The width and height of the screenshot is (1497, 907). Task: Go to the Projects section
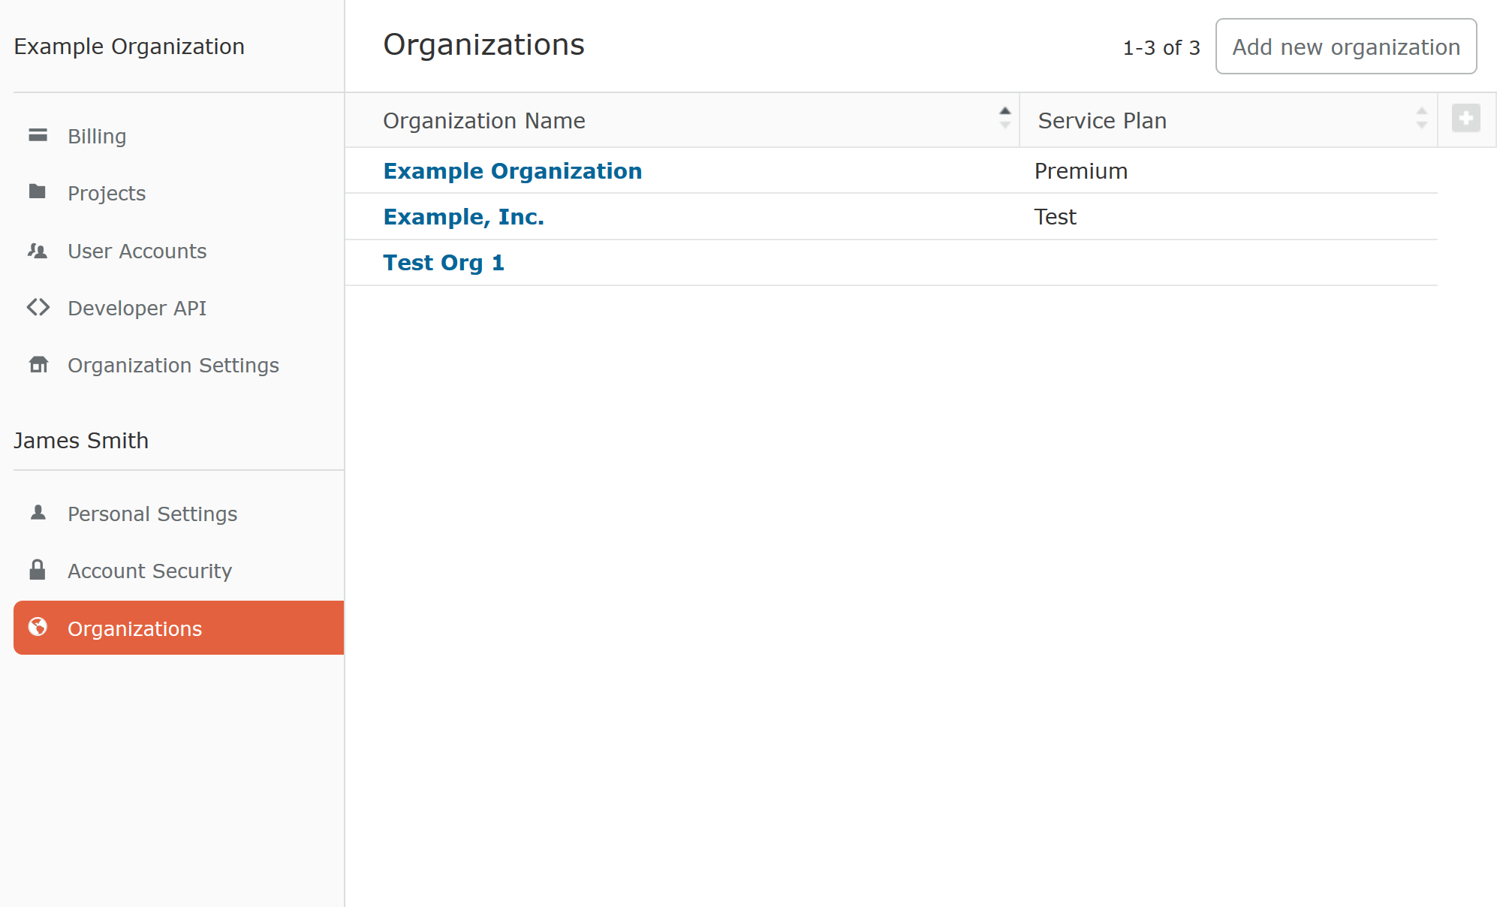pos(179,193)
